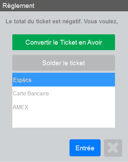128x162 pixels.
Task: Pick the highlighted Espèce row
Action: (64, 80)
